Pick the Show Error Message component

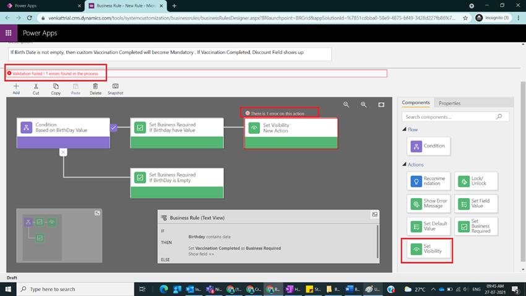(x=428, y=203)
